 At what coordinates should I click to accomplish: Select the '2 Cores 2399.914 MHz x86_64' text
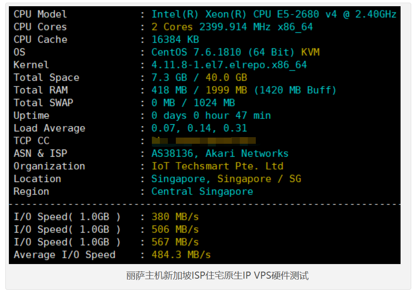pyautogui.click(x=232, y=27)
